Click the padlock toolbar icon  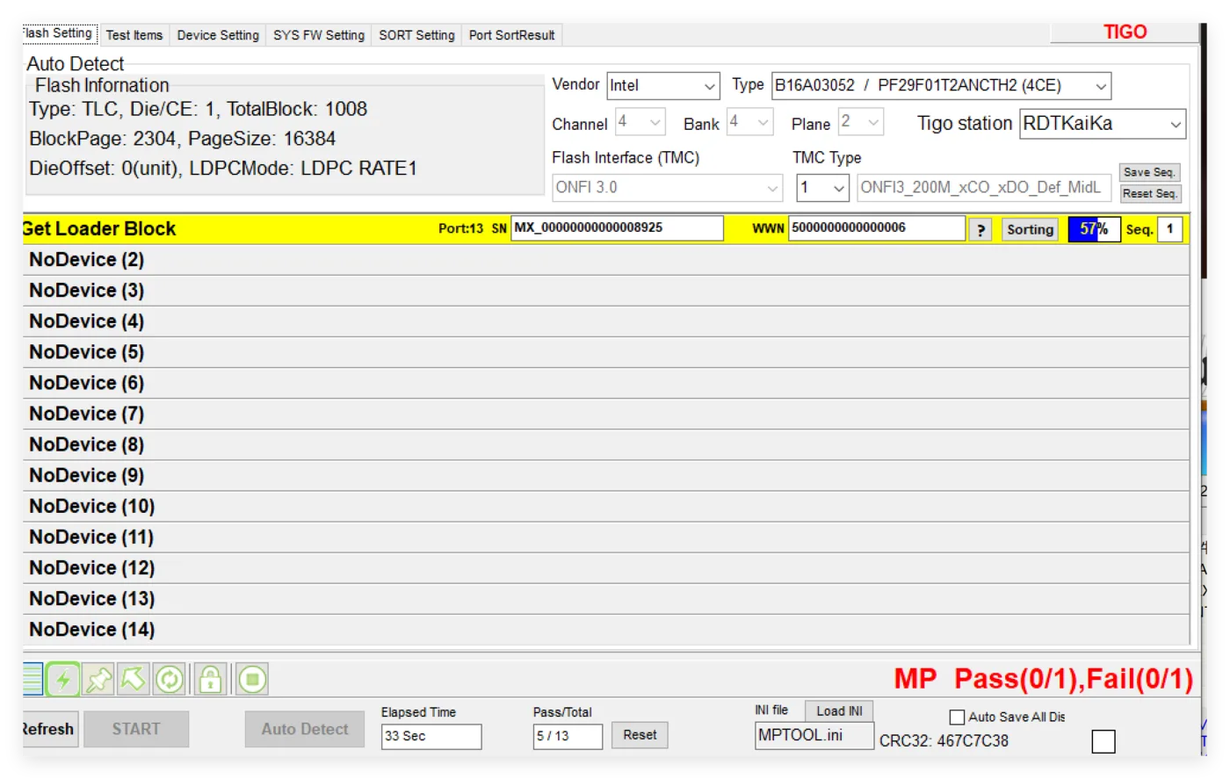210,679
